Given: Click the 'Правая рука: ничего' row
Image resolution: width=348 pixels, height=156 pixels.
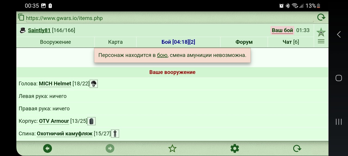Looking at the screenshot, I should tap(172, 108).
